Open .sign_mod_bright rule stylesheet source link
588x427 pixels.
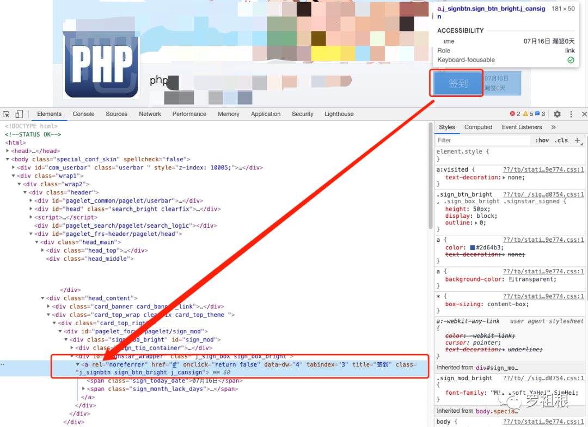(x=543, y=378)
